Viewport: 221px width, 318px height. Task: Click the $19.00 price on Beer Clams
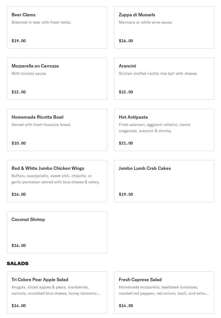(19, 41)
